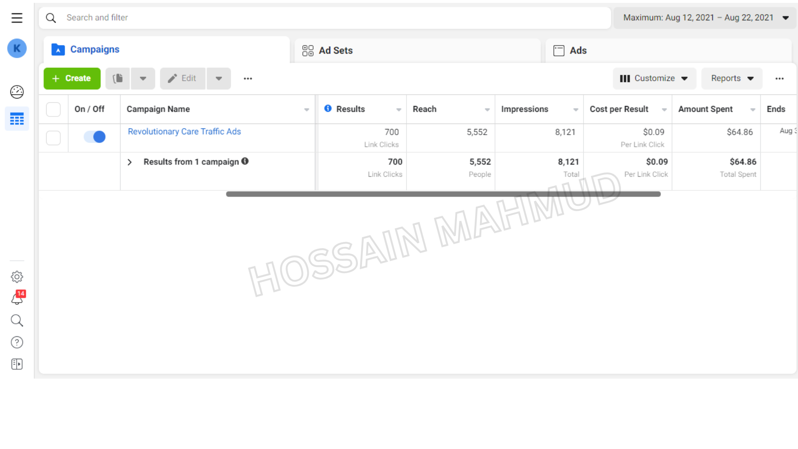
Task: Open the right-side ellipsis menu near Reports
Action: click(780, 79)
